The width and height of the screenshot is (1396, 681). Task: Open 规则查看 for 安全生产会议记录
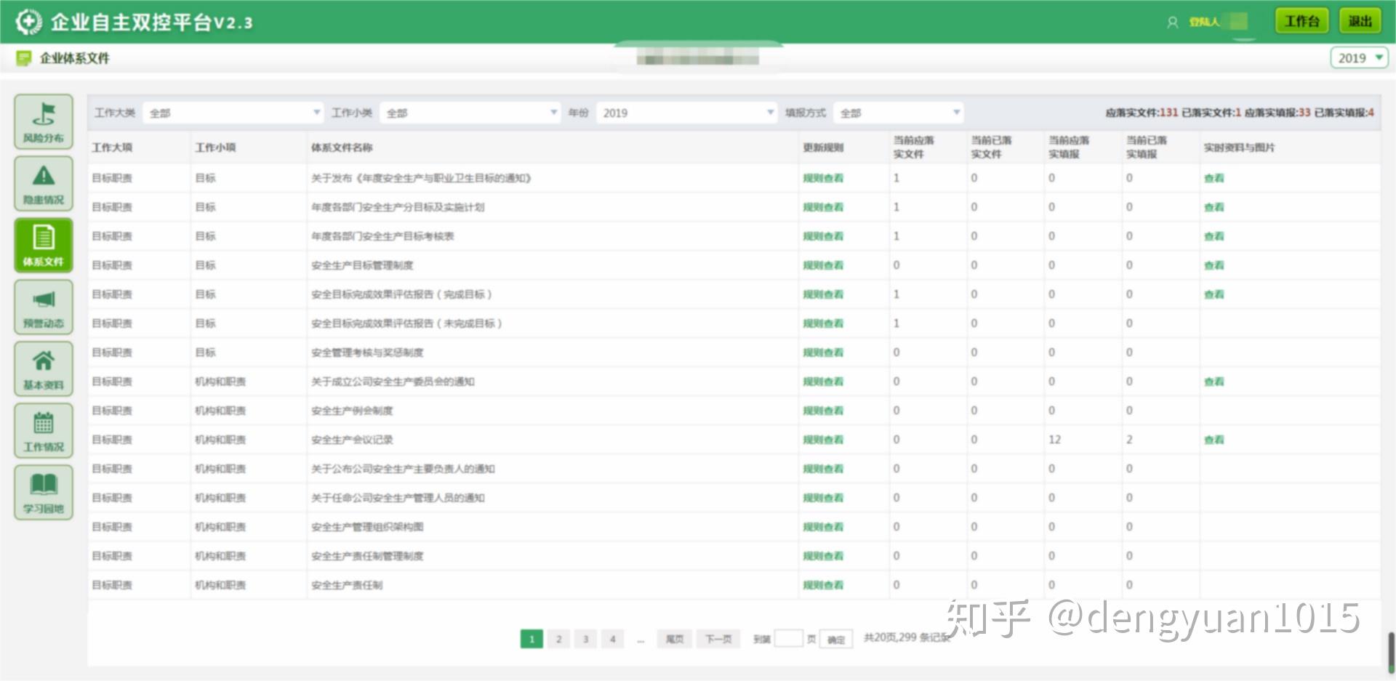click(823, 440)
